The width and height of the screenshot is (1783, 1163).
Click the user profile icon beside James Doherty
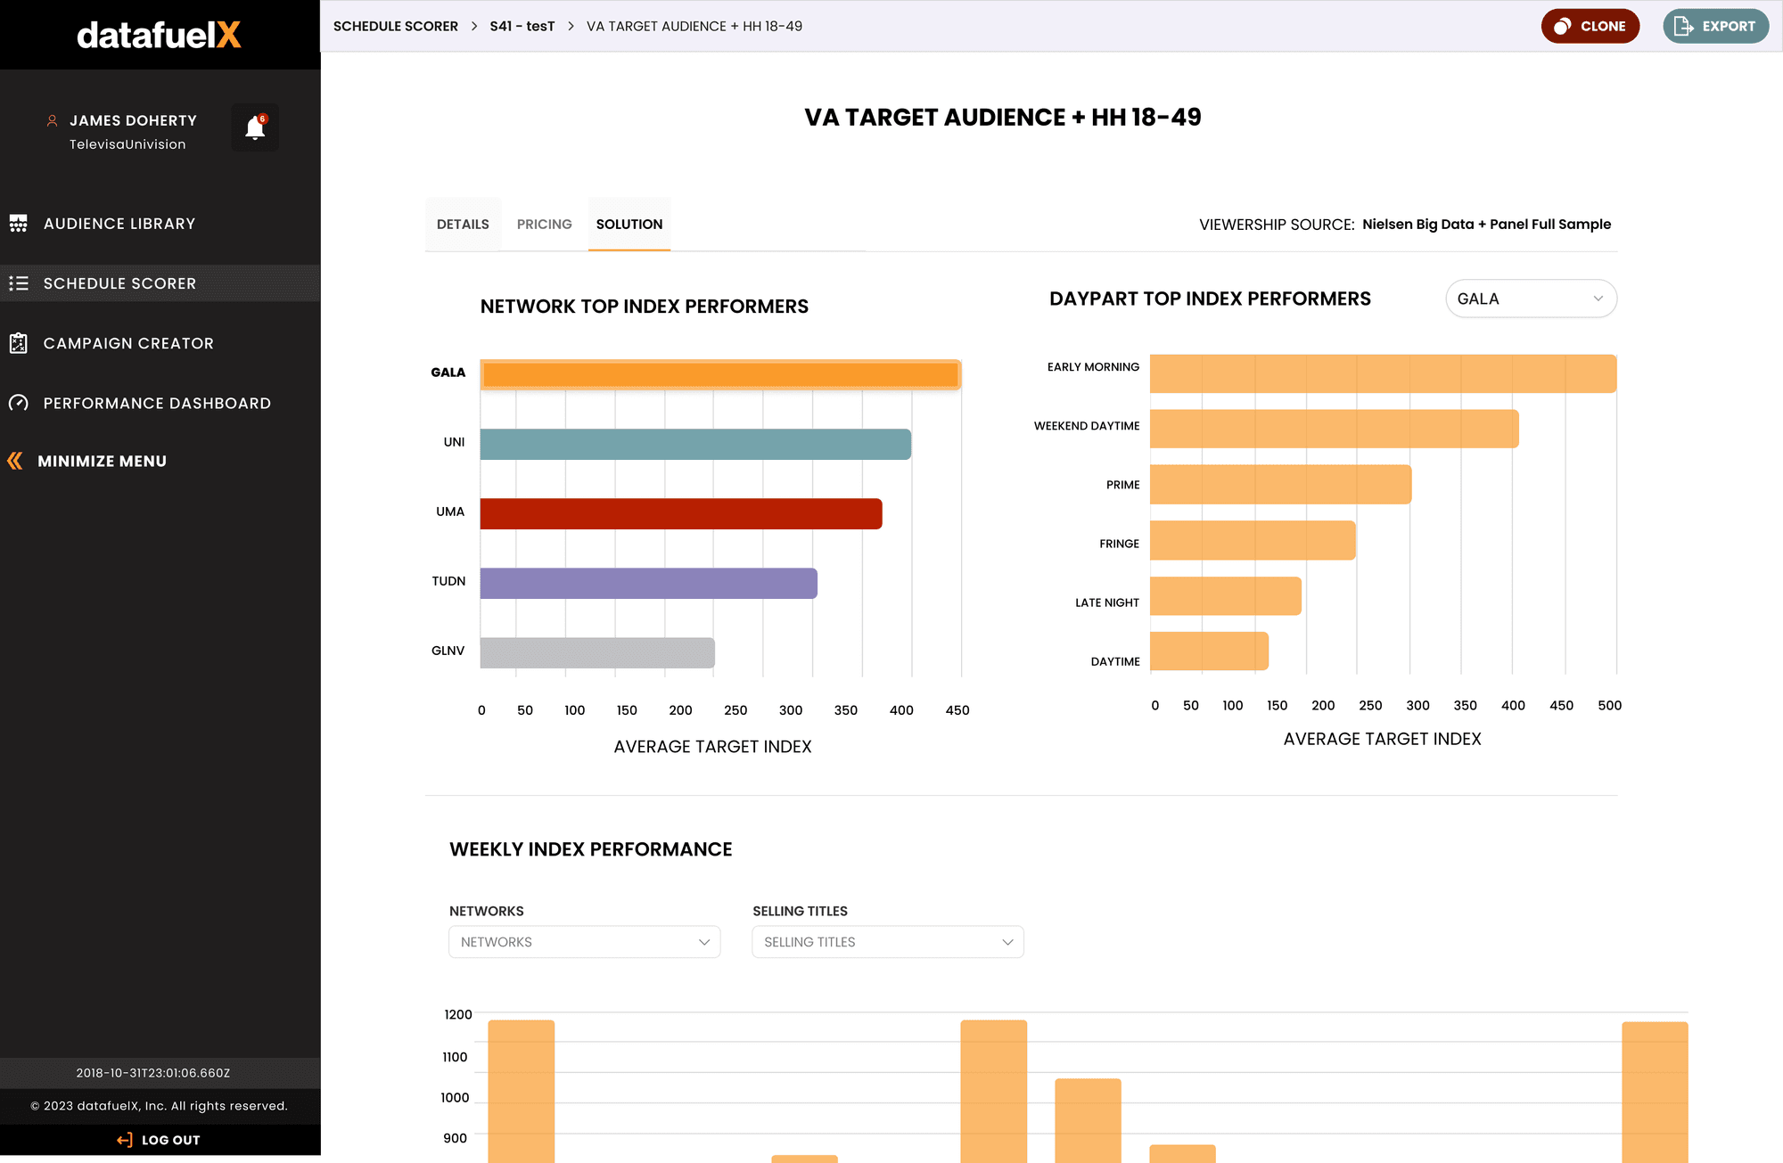(52, 120)
